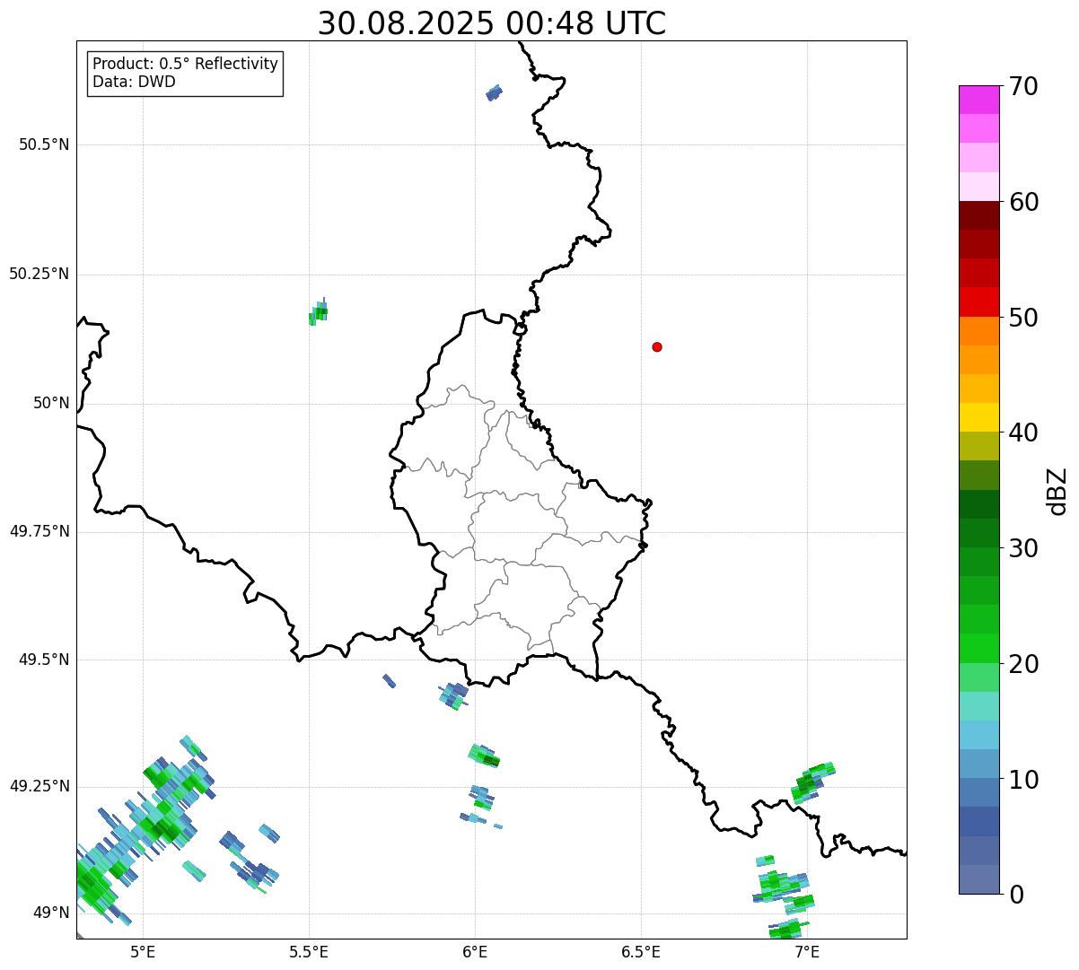This screenshot has height=970, width=1079.
Task: Click the "49°N" latitude label
Action: (x=51, y=913)
